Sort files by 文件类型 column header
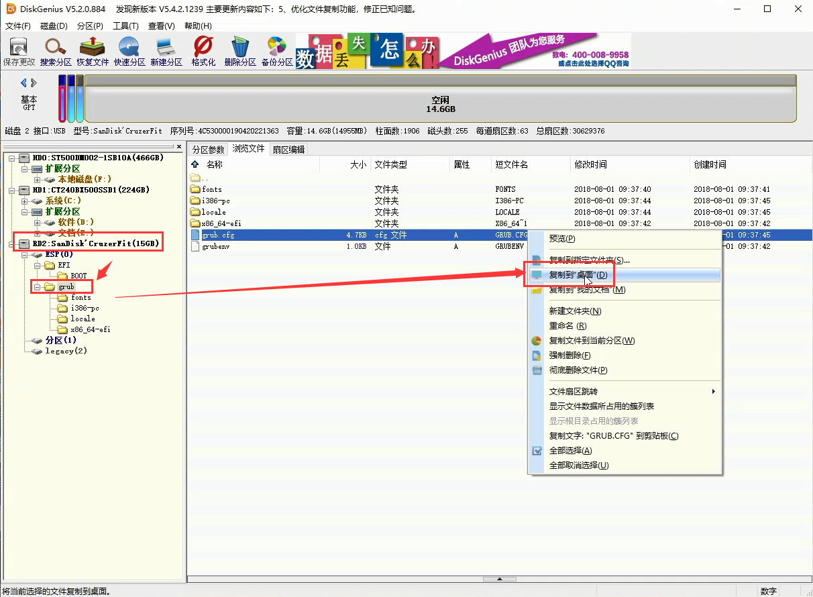This screenshot has width=813, height=597. pos(409,164)
